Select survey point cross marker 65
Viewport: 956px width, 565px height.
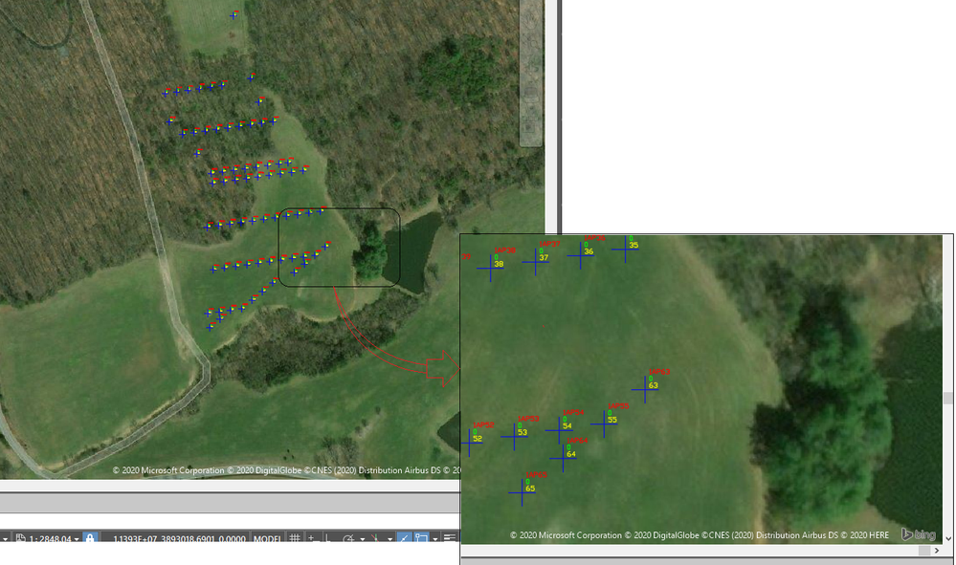(x=522, y=492)
